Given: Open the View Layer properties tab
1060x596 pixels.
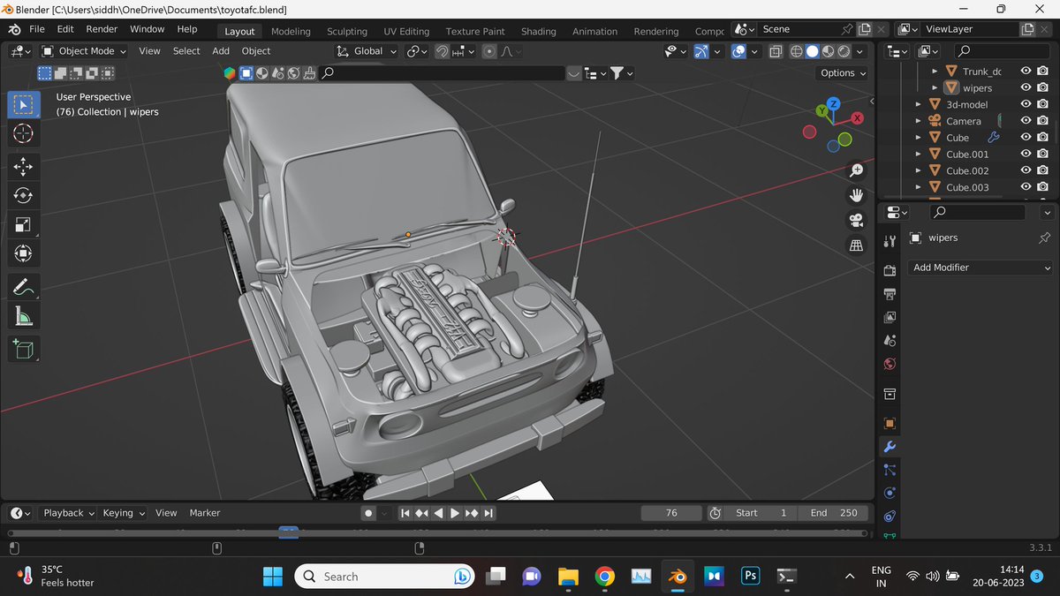Looking at the screenshot, I should tap(890, 317).
